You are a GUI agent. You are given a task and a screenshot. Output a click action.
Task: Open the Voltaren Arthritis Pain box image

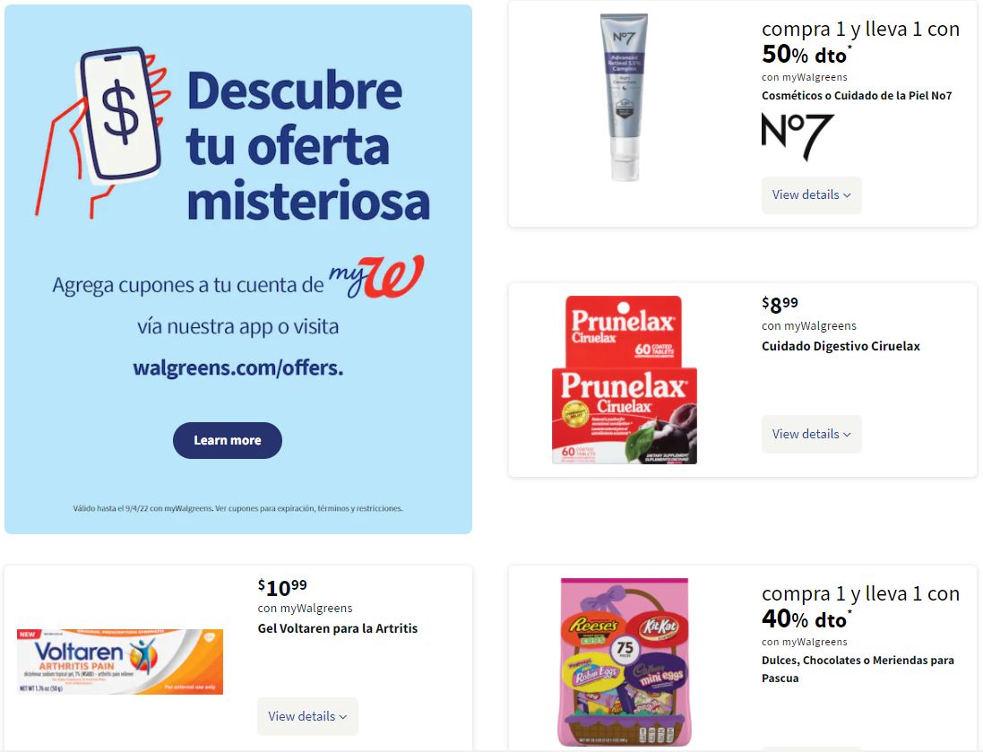(120, 661)
